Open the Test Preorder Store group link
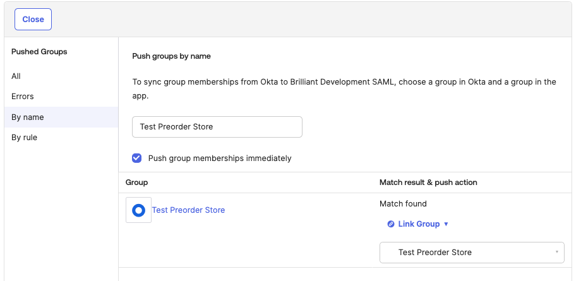The image size is (581, 281). [188, 210]
